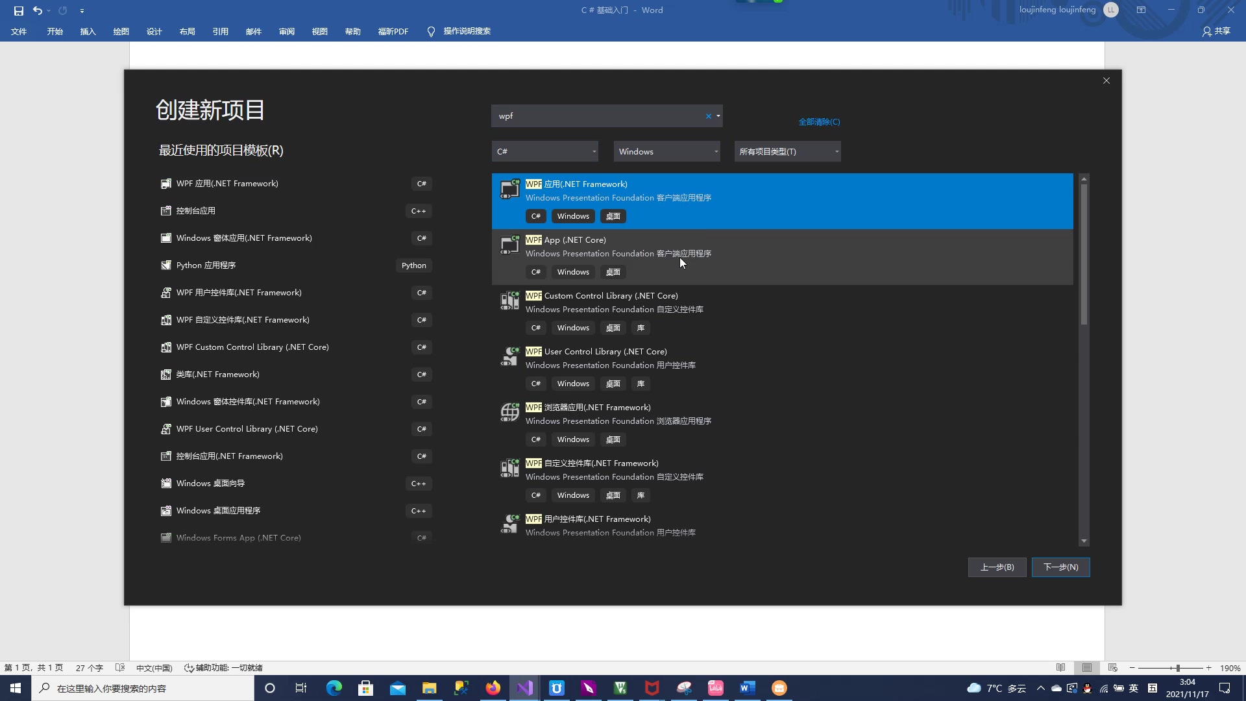Select WPF App (.NET Core) template

coord(782,256)
